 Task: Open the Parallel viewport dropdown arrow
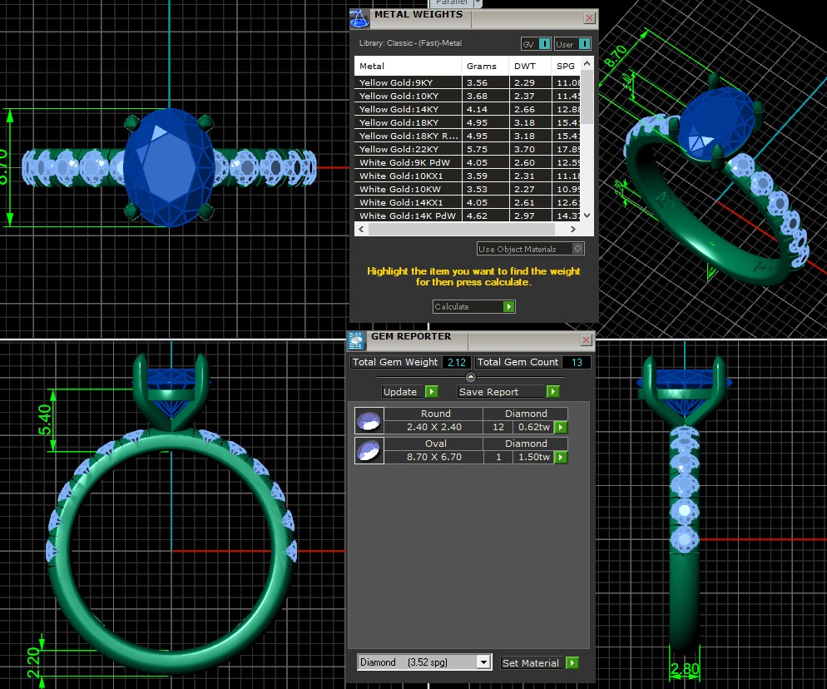[478, 3]
